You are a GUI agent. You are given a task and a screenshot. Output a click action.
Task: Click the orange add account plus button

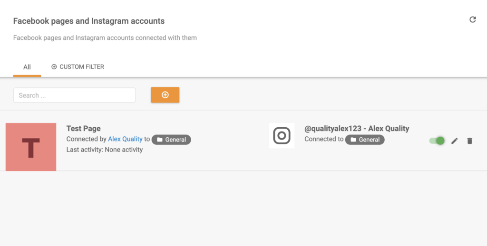(x=165, y=95)
